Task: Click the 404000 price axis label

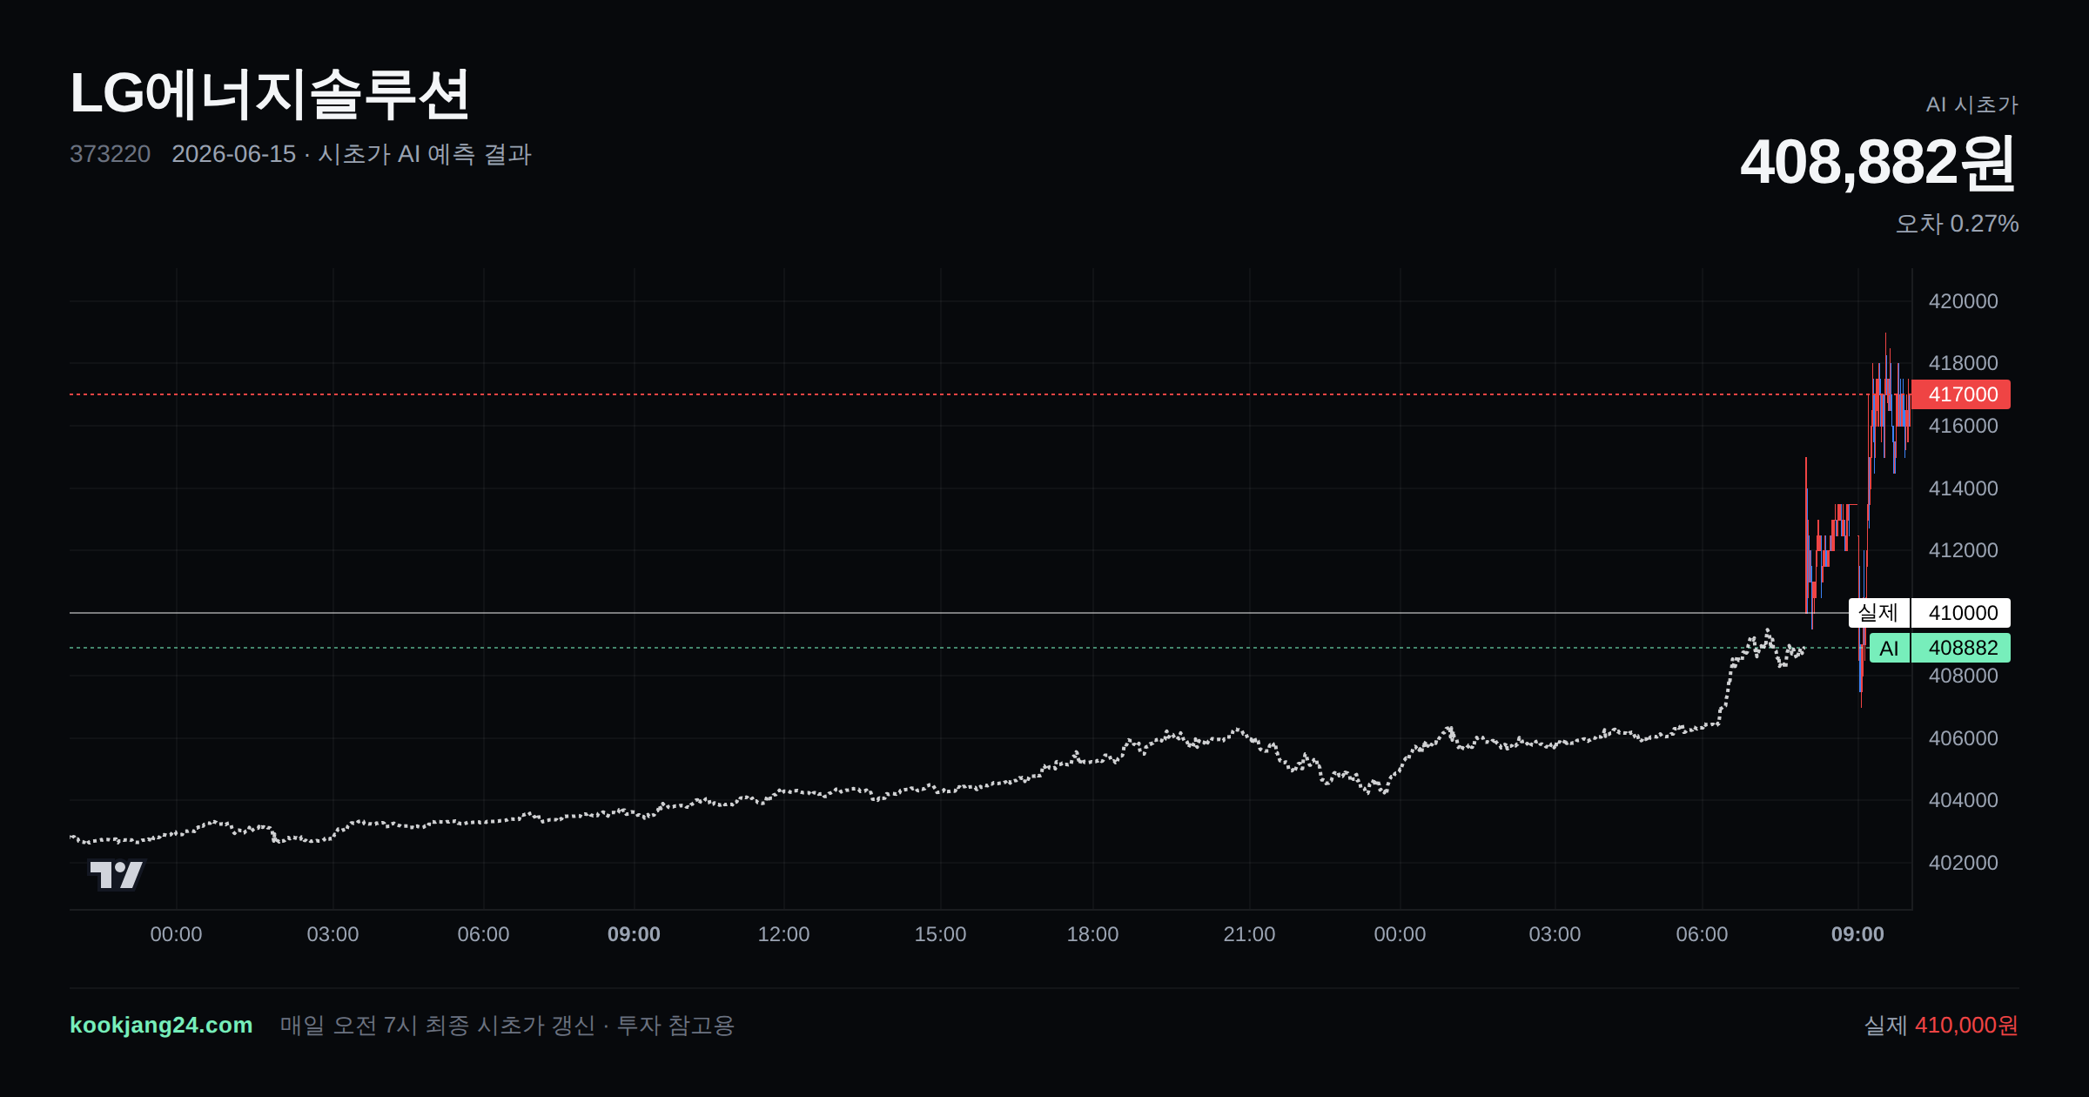Action: tap(1963, 800)
